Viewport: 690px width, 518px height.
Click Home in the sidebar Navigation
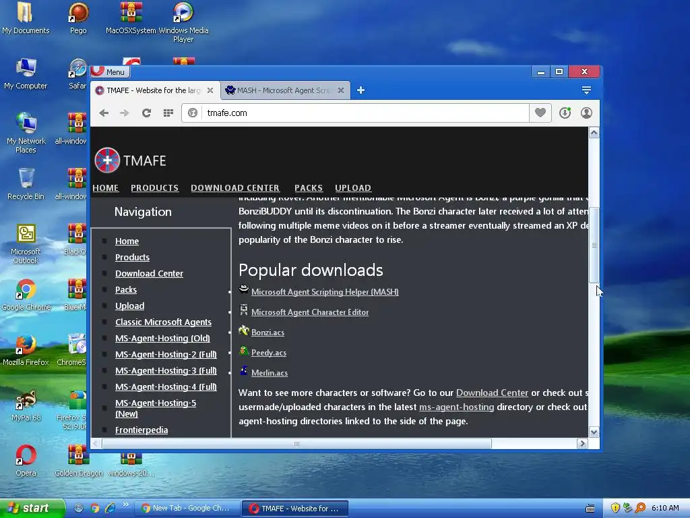coord(127,241)
